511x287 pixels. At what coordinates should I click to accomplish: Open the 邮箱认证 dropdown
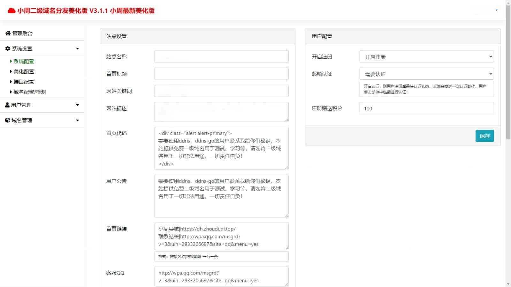tap(426, 74)
